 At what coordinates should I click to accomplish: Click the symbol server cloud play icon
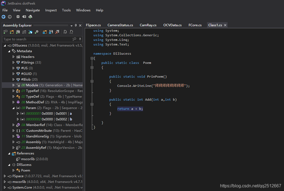[x=30, y=17]
